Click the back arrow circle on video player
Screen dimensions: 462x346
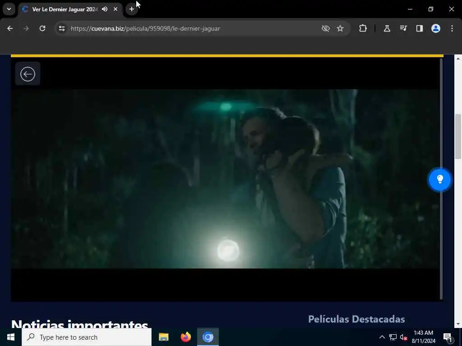coord(28,74)
